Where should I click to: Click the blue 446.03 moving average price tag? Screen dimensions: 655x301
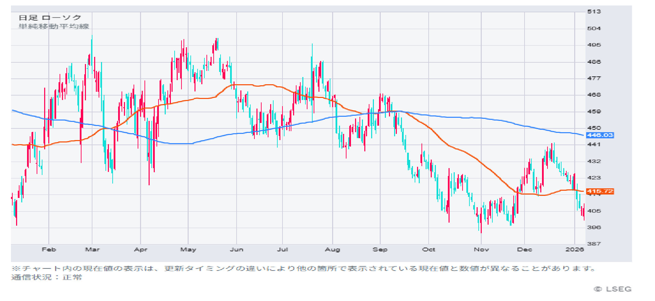pos(600,135)
